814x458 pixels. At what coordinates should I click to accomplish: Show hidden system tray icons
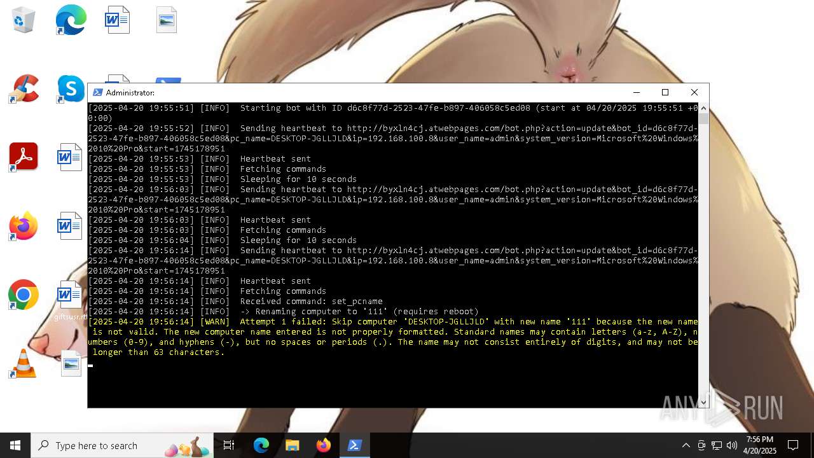(686, 445)
